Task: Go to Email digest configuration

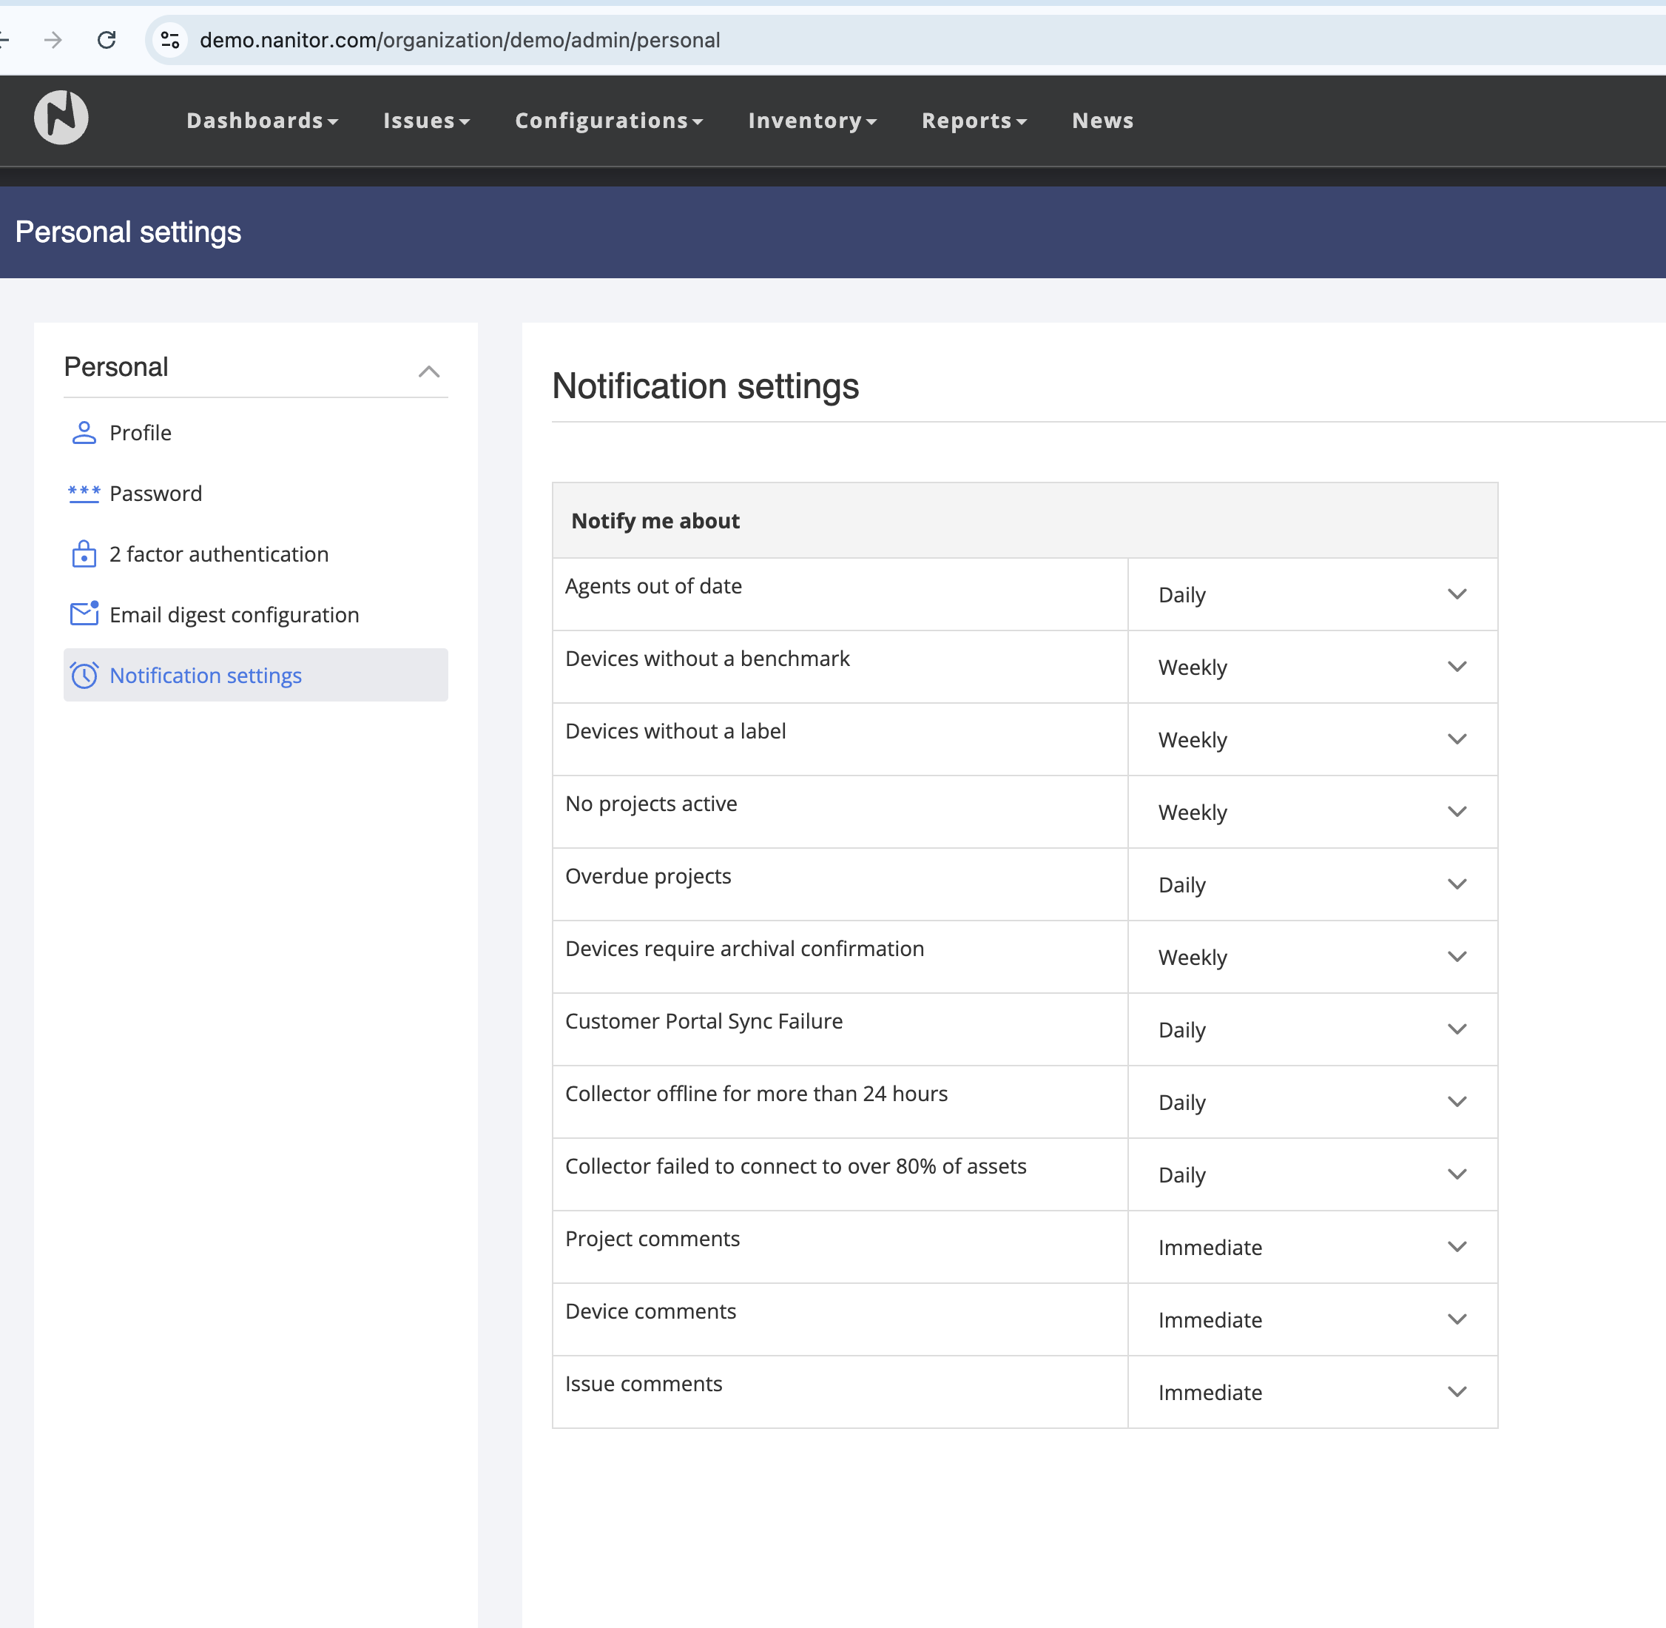Action: [235, 615]
